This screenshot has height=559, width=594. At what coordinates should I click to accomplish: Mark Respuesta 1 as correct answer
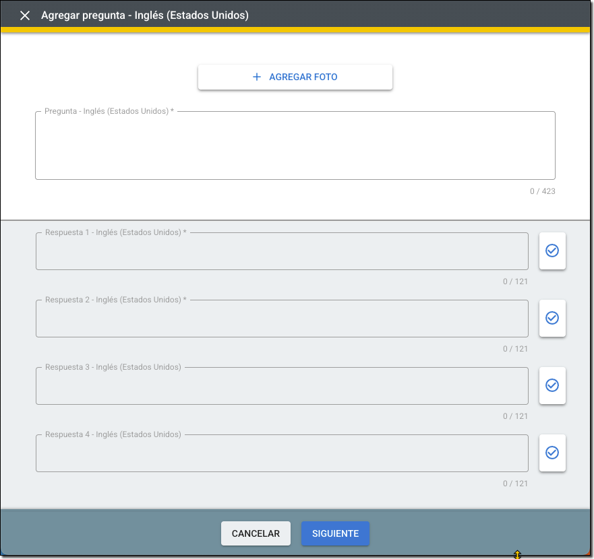(x=552, y=251)
